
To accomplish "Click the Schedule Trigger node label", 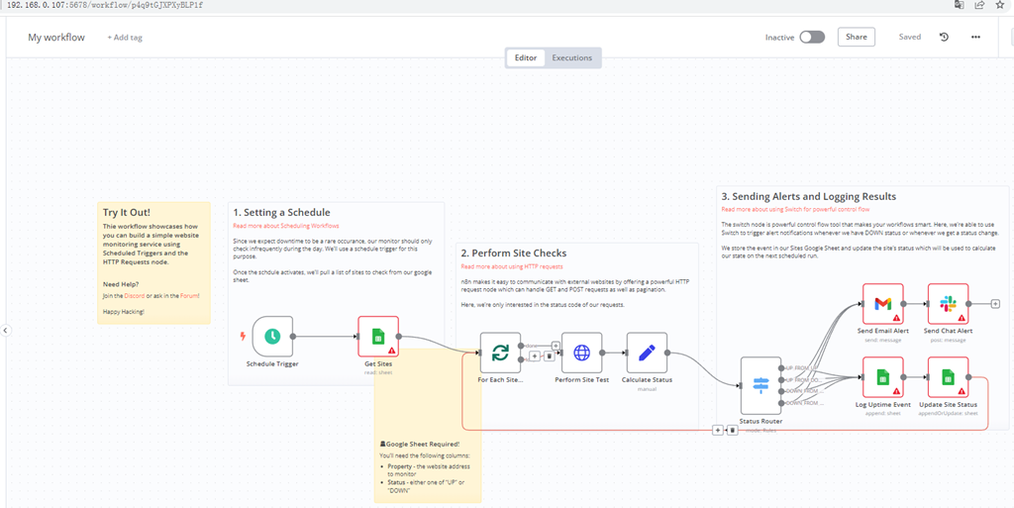I will tap(272, 363).
